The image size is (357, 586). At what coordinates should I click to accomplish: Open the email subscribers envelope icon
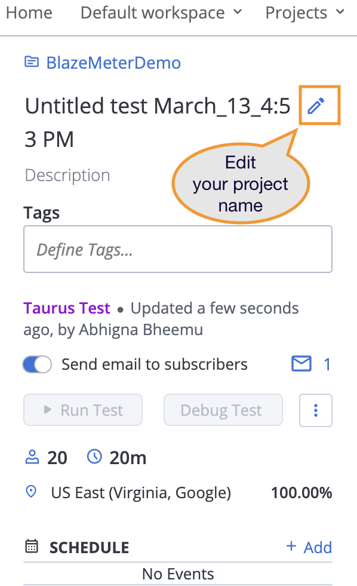(x=301, y=364)
